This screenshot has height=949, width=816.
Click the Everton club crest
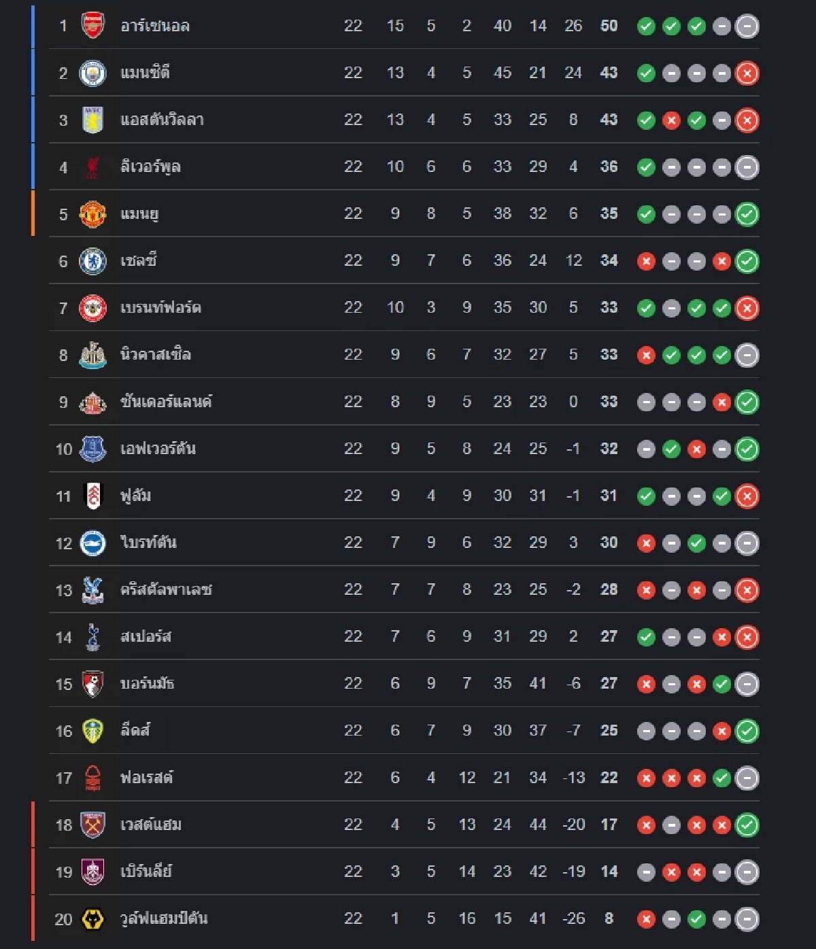(x=92, y=449)
